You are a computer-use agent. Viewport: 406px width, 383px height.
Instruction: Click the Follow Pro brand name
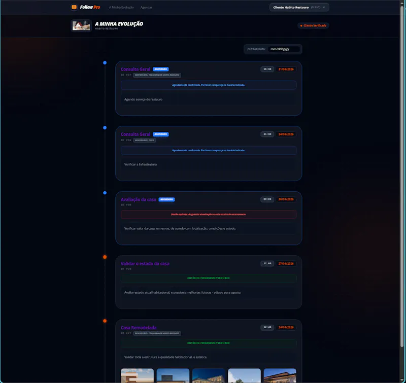tap(90, 7)
